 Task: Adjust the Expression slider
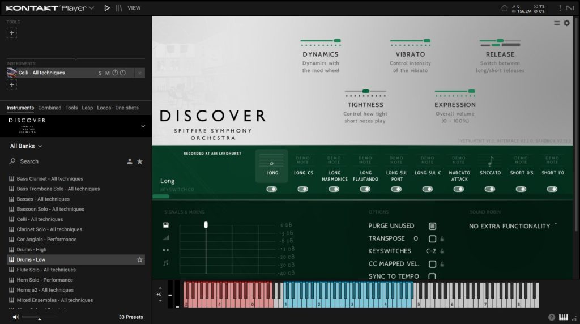click(455, 91)
